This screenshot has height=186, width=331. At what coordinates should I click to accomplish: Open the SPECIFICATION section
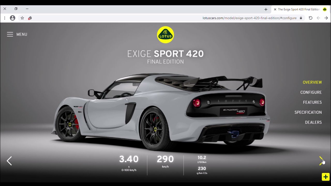(308, 112)
